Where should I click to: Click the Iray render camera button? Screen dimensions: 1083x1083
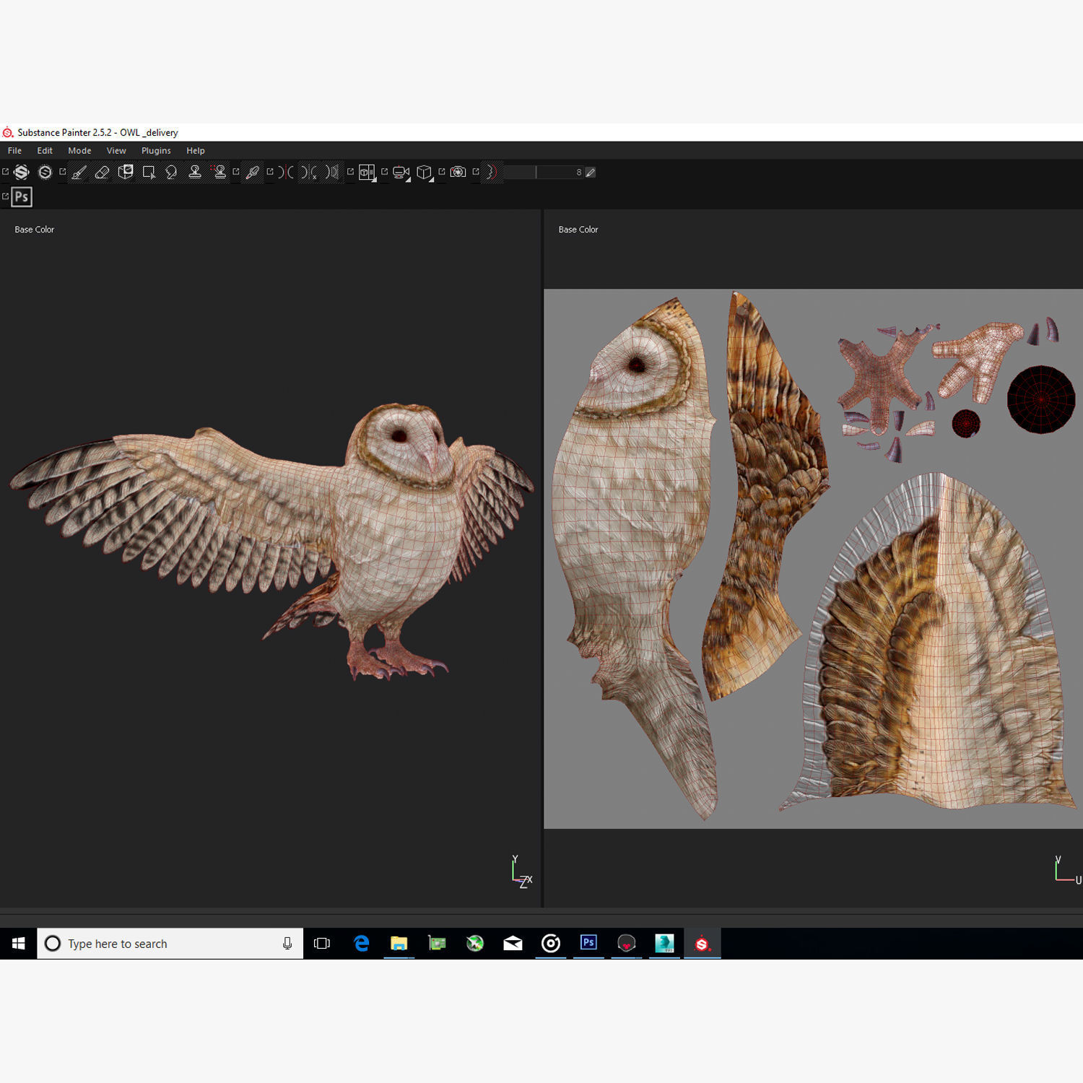pos(458,173)
